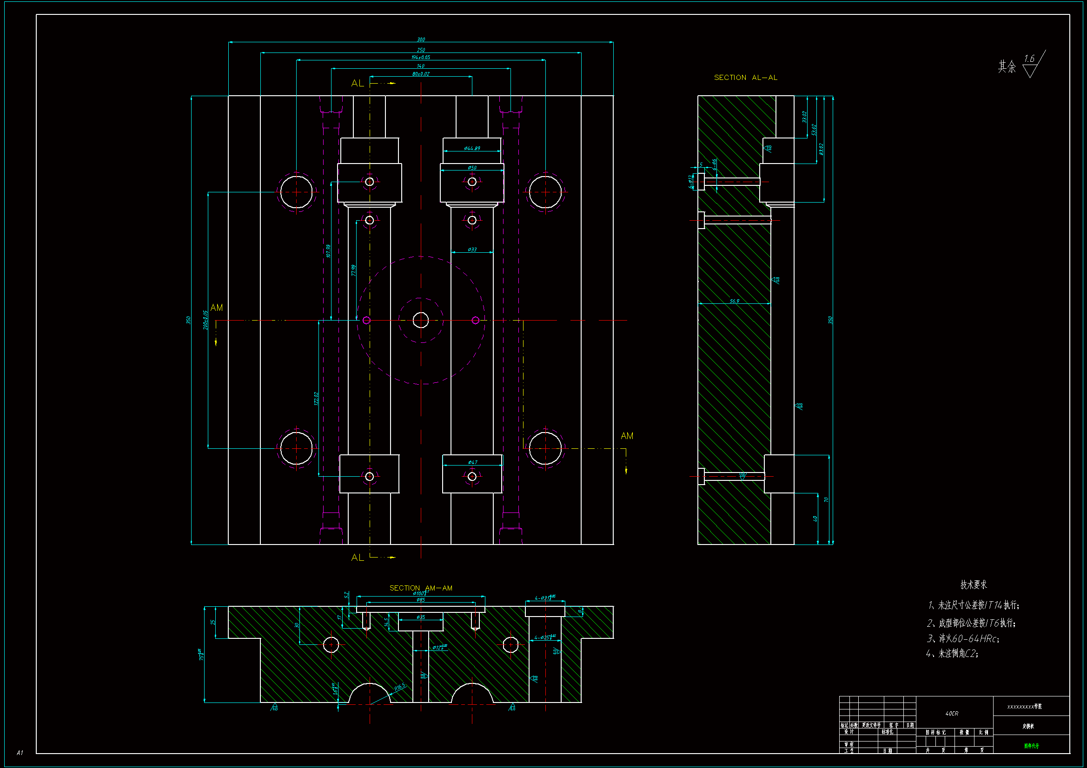Select the 194±0.05 dimension text
Image resolution: width=1087 pixels, height=768 pixels.
[420, 58]
